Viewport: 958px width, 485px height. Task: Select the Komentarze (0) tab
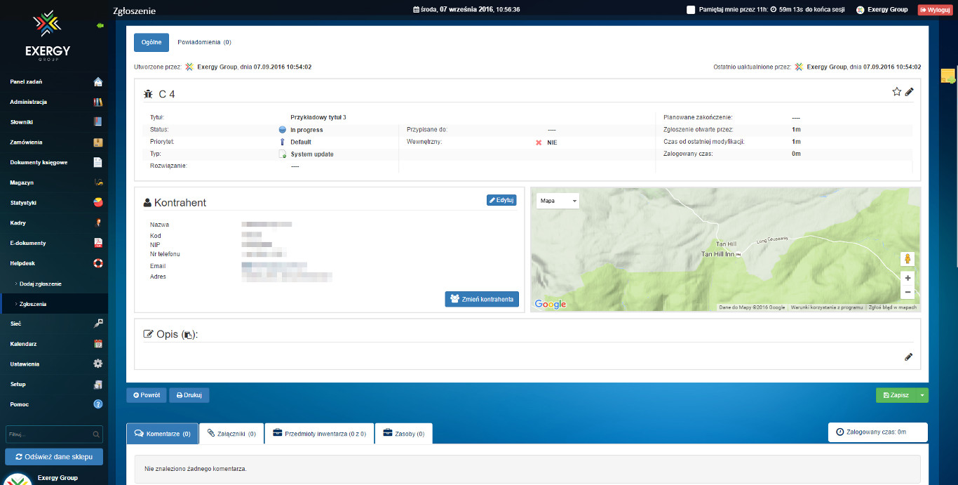tap(162, 434)
